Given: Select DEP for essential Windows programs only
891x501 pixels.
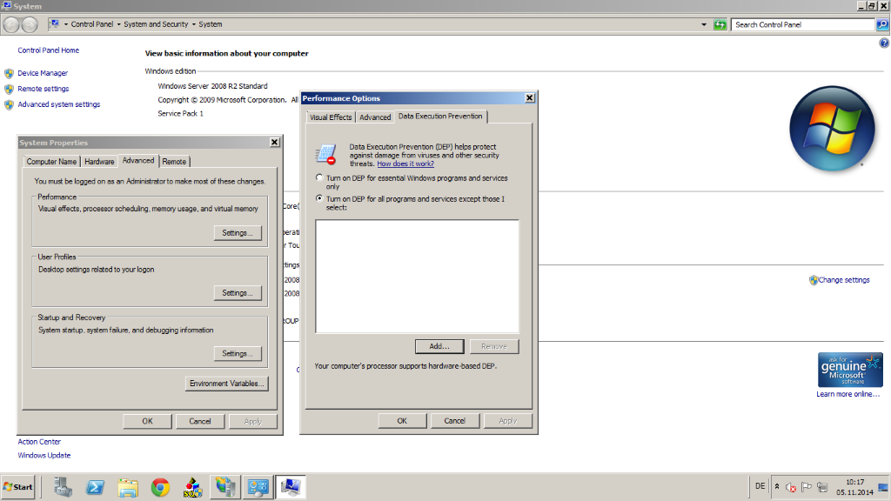Looking at the screenshot, I should (319, 178).
